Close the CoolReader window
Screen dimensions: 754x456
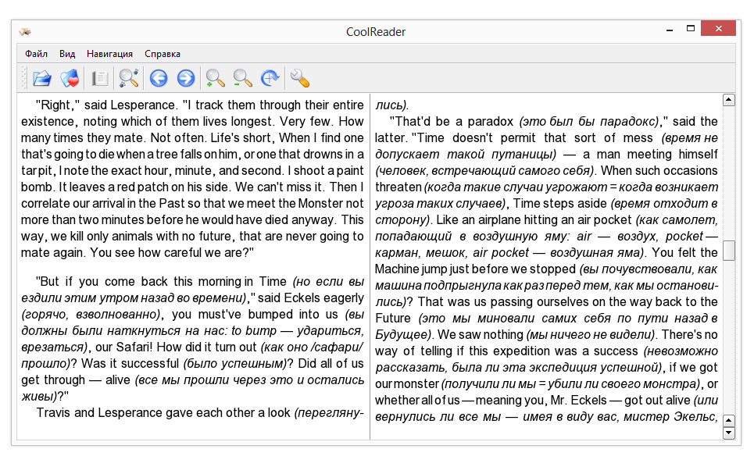(x=718, y=28)
